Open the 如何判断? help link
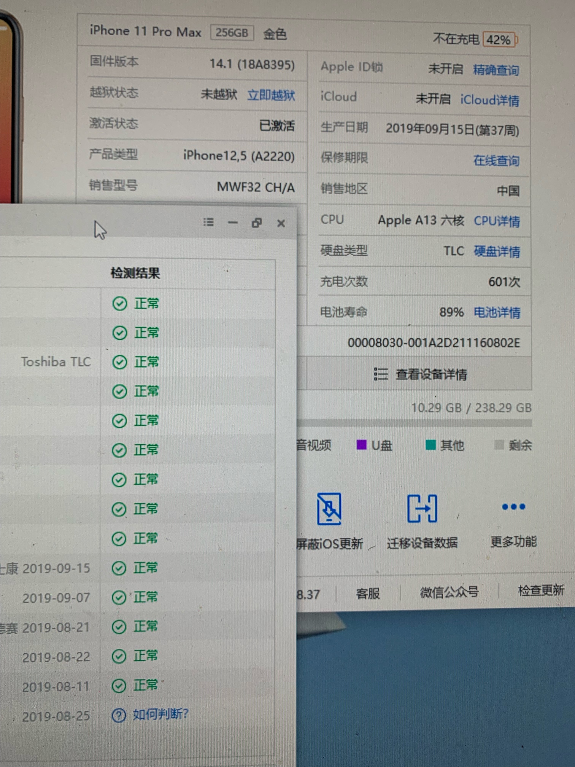575x767 pixels. click(x=160, y=714)
